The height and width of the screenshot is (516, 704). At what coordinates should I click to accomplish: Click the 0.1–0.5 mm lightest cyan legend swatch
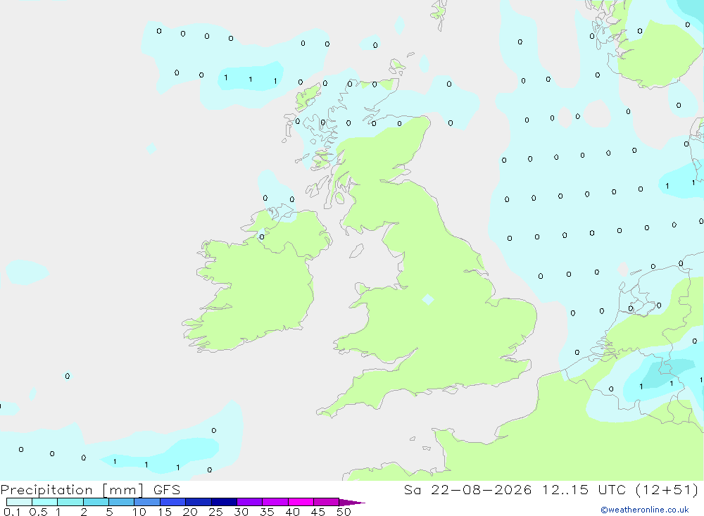point(19,502)
